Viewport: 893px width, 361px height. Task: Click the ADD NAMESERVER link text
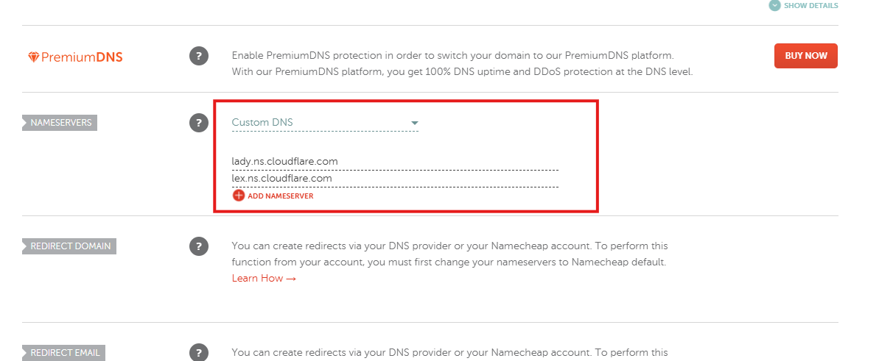pos(281,196)
